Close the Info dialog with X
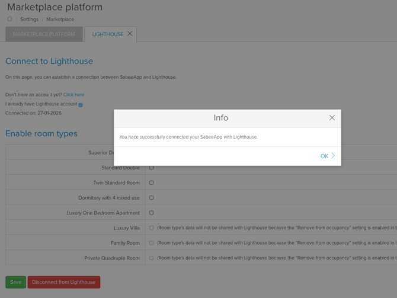 (x=332, y=118)
